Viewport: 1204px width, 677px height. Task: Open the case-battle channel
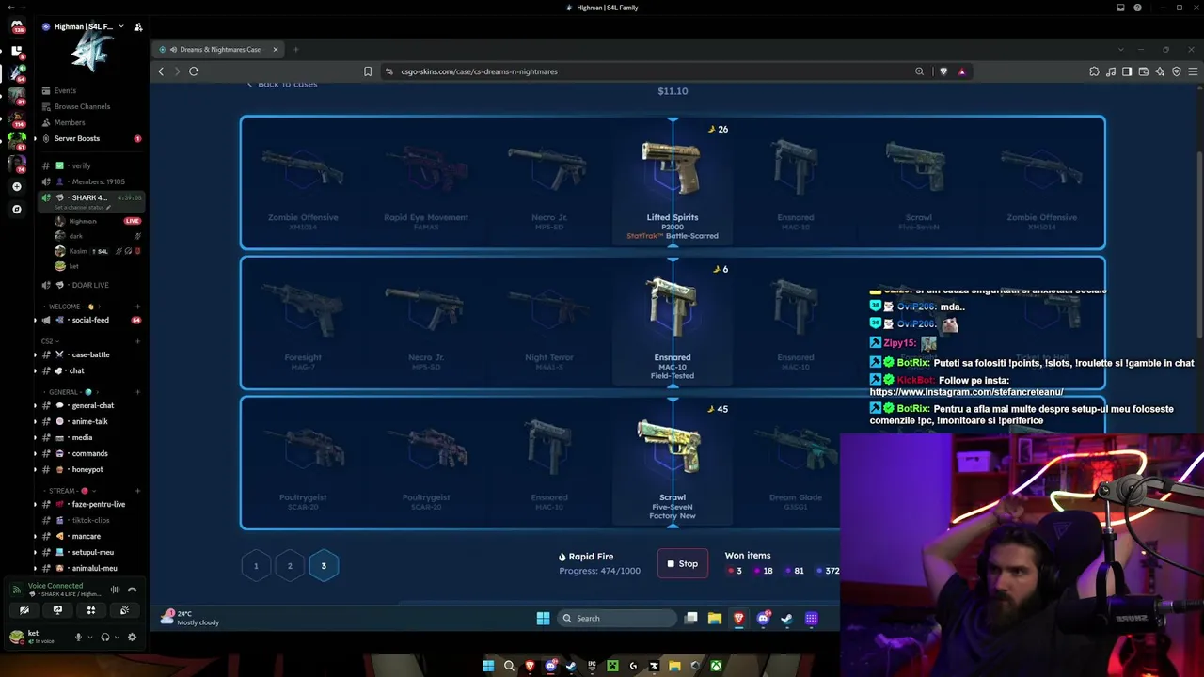[89, 354]
